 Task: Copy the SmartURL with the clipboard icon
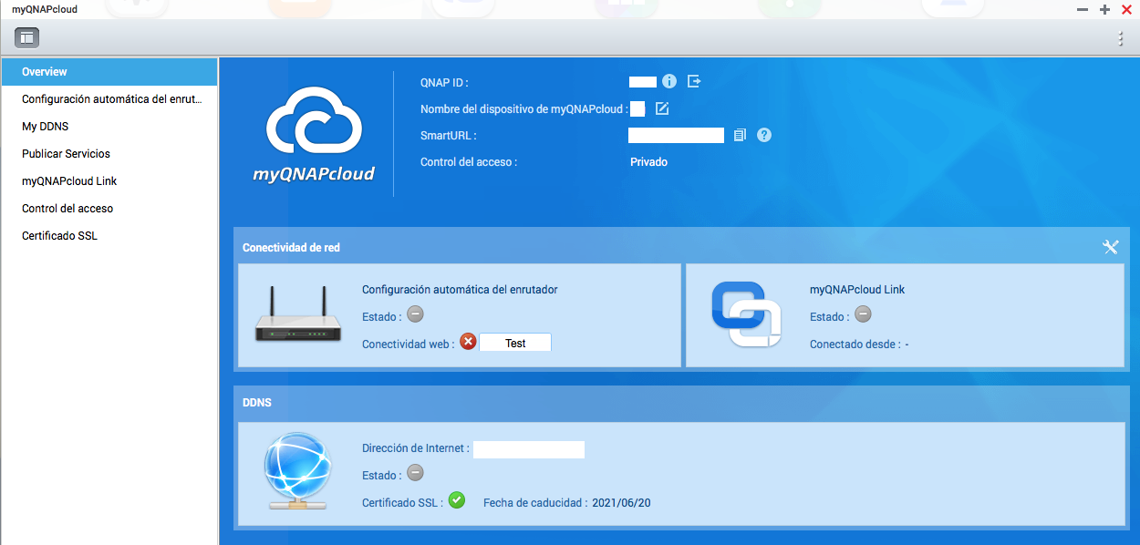click(x=740, y=135)
